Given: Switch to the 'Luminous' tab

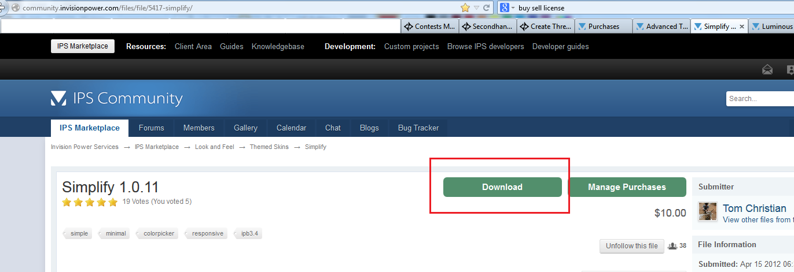Looking at the screenshot, I should [772, 27].
